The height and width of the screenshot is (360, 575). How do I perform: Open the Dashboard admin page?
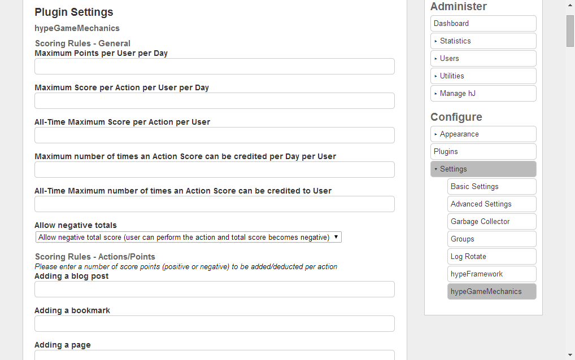pyautogui.click(x=483, y=24)
